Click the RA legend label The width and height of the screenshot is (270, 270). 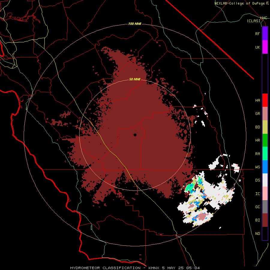[257, 154]
